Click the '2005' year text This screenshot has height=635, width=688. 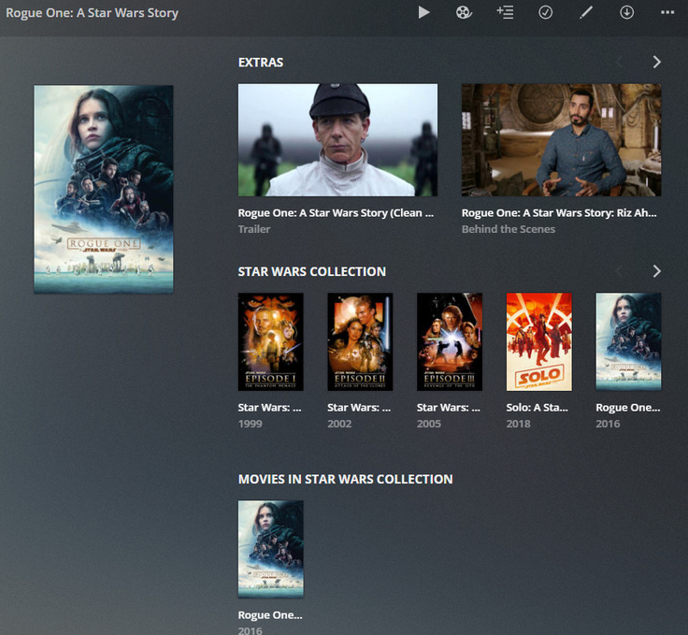coord(429,424)
